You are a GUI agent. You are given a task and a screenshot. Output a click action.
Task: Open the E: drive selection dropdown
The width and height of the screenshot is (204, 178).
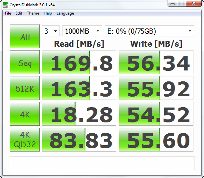pyautogui.click(x=149, y=31)
